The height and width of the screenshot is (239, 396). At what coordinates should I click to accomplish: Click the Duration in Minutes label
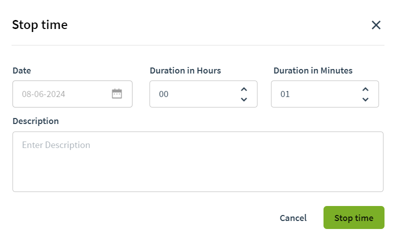[x=313, y=70]
